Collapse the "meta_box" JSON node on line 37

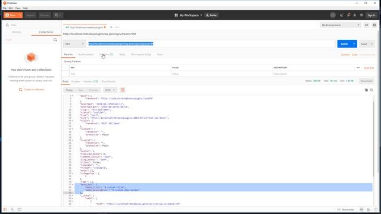pyautogui.click(x=73, y=184)
